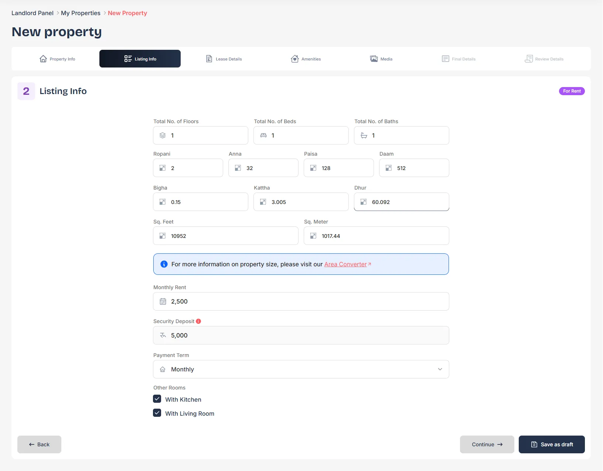Open the Amenities tab
Screen dimensions: 603x471
coord(306,59)
